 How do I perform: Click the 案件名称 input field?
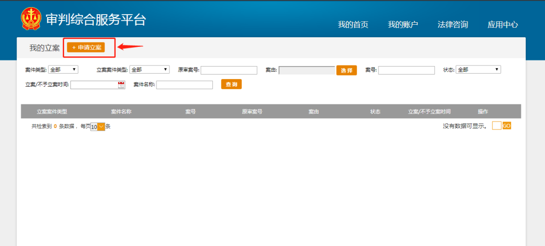point(185,85)
